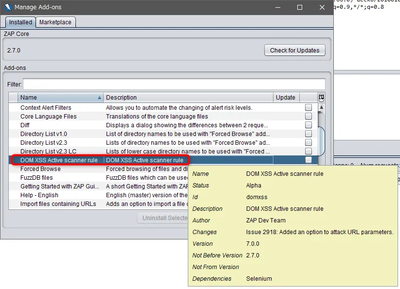The height and width of the screenshot is (289, 400).
Task: Select checkbox for DOM XSS Active scanner rule
Action: (x=309, y=160)
